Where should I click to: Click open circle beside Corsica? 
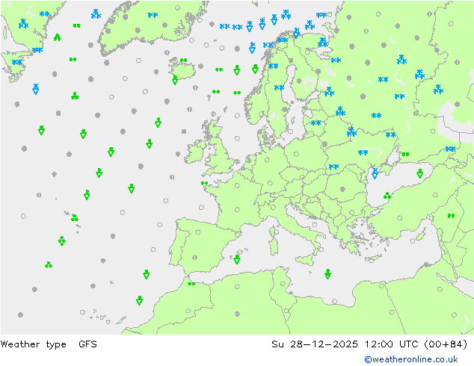click(x=277, y=232)
